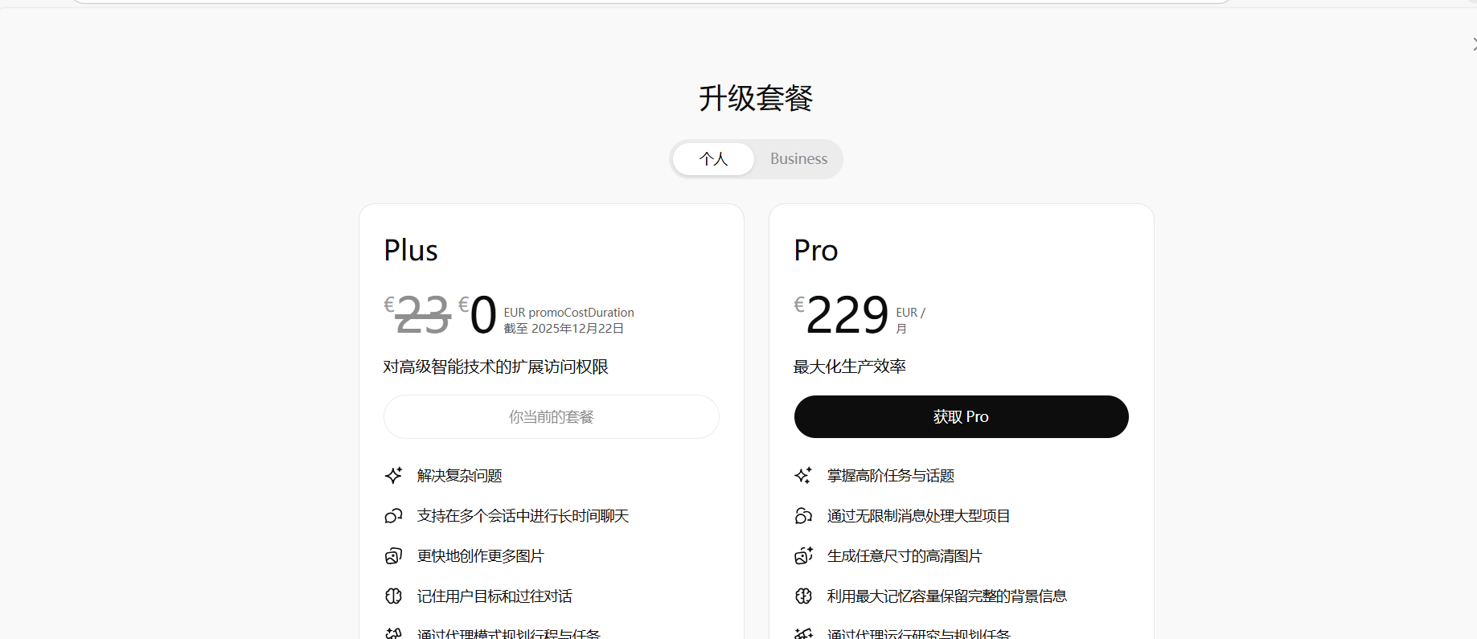Click the 利用最大记忆容量保留完整的背景信息 feature text
This screenshot has height=639, width=1477.
[x=947, y=596]
